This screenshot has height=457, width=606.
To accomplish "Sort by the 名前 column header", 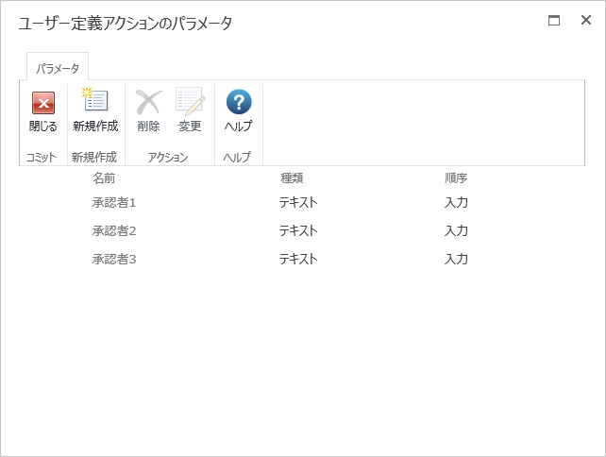I will tap(104, 178).
